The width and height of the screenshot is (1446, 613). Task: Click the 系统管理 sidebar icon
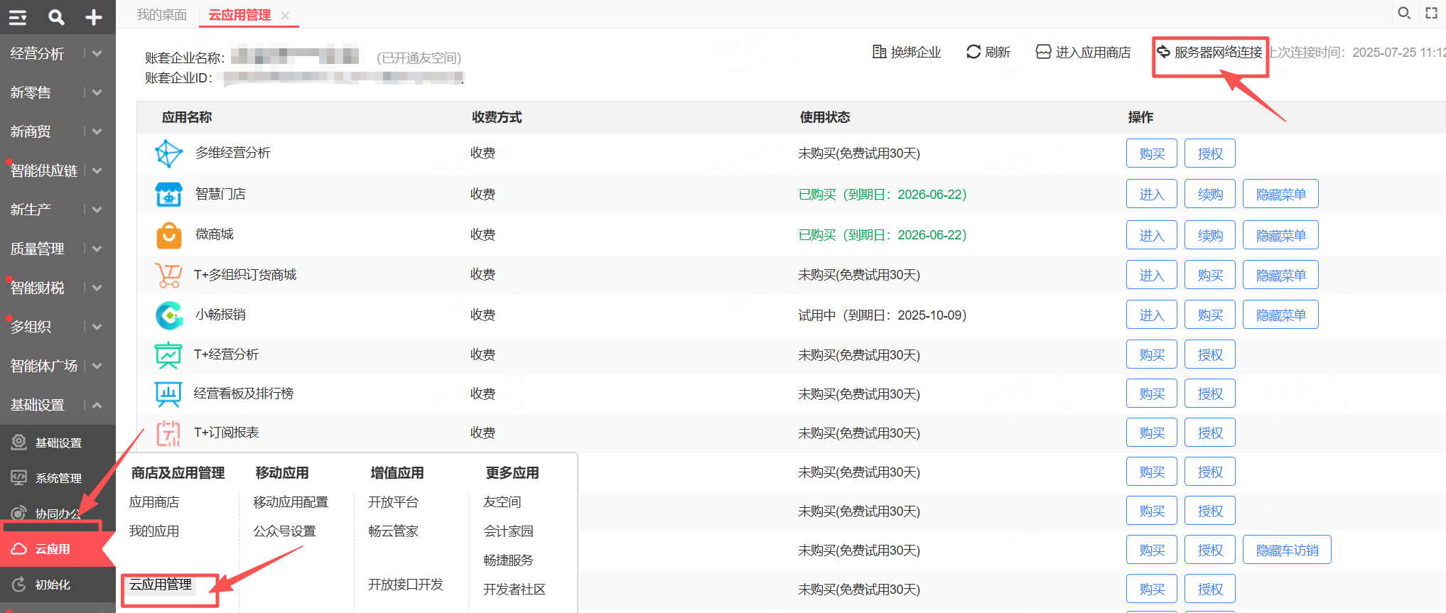pyautogui.click(x=19, y=478)
